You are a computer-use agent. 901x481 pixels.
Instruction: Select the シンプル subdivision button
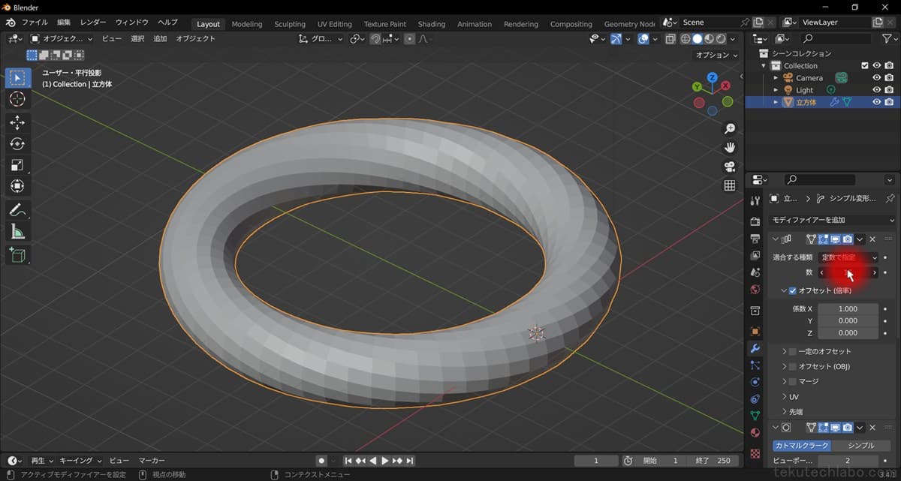(x=860, y=445)
